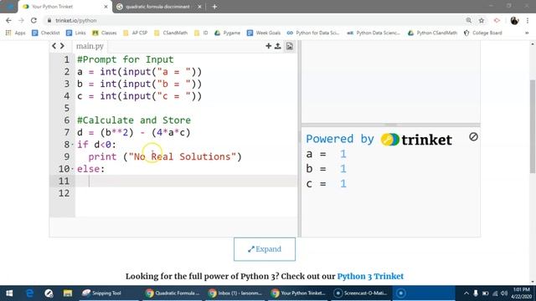This screenshot has height=301, width=536.
Task: Click the stop/clear icon in output console
Action: 473,137
